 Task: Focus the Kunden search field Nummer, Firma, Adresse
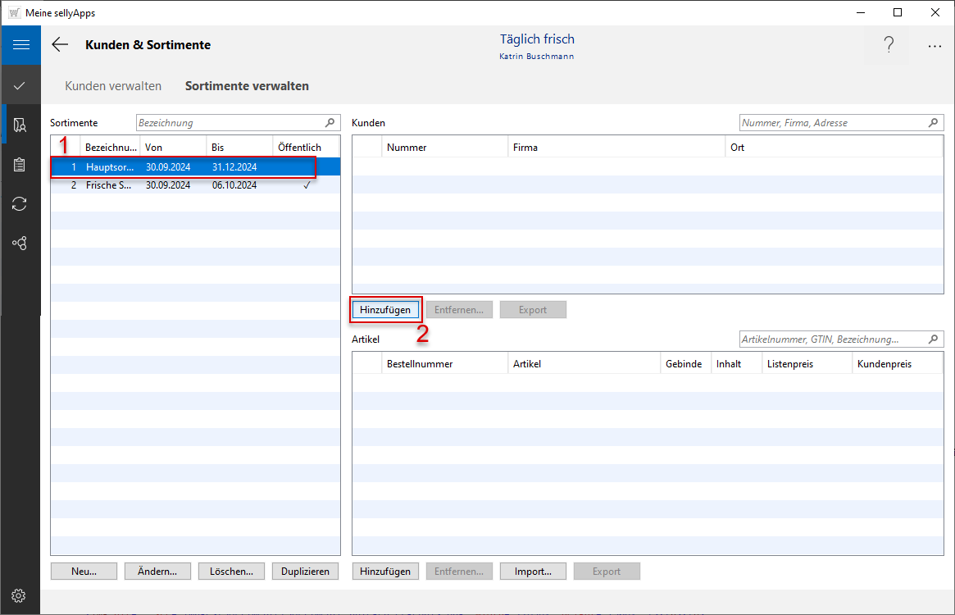point(832,123)
